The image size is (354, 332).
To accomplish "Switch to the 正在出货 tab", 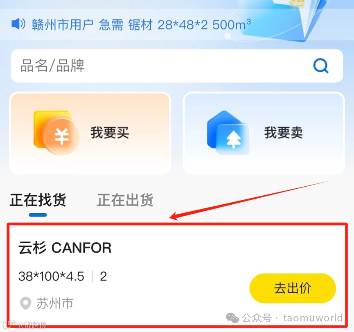I will (125, 200).
